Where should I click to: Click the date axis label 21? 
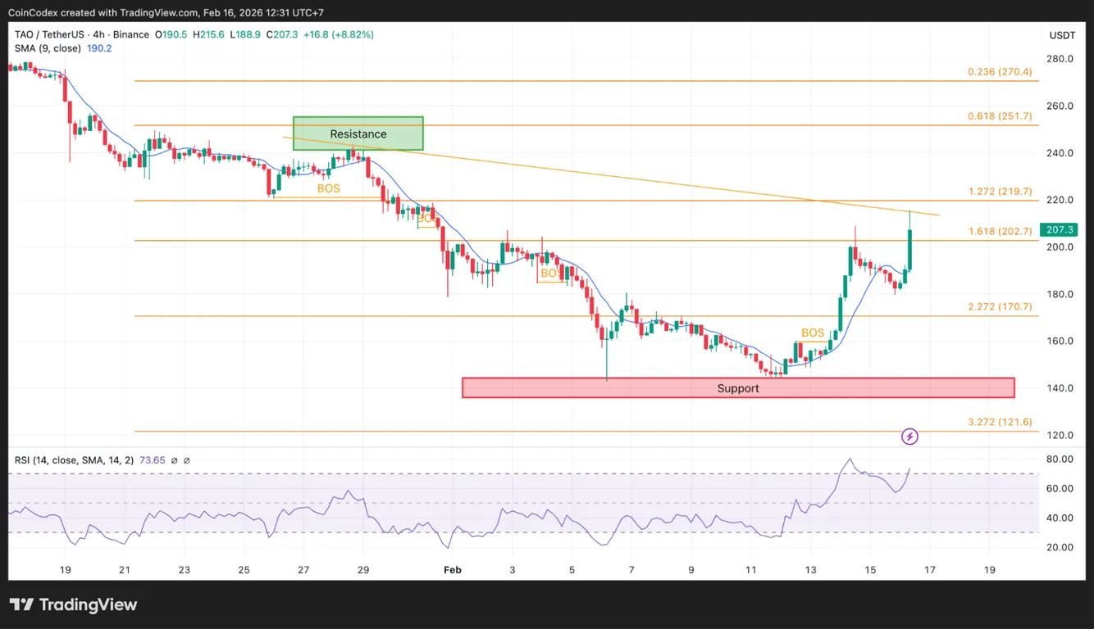(124, 569)
